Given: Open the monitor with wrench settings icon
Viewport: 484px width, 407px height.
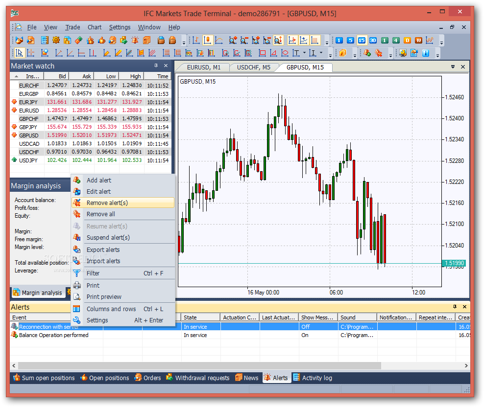Looking at the screenshot, I should pyautogui.click(x=403, y=53).
